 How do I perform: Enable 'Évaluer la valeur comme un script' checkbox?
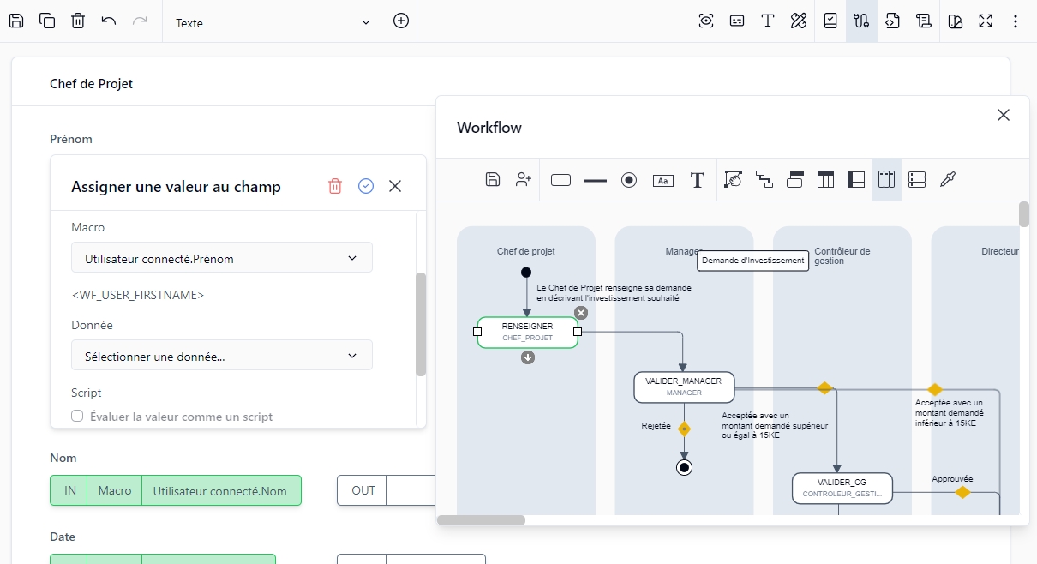(77, 417)
